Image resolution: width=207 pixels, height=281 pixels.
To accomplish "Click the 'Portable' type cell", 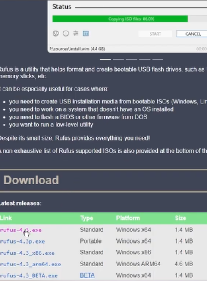I will click(91, 241).
